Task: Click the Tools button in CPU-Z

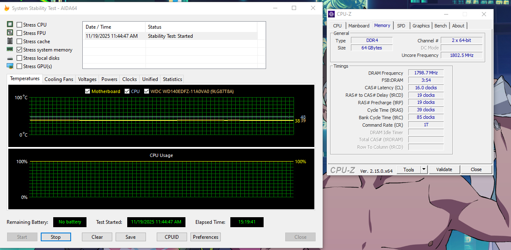Action: (409, 169)
